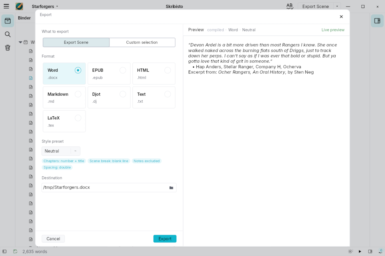The image size is (385, 256).
Task: Click the Skribisto app logo icon
Action: pyautogui.click(x=19, y=6)
